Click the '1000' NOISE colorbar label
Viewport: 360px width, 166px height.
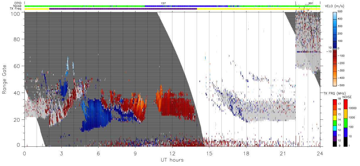coord(351,118)
